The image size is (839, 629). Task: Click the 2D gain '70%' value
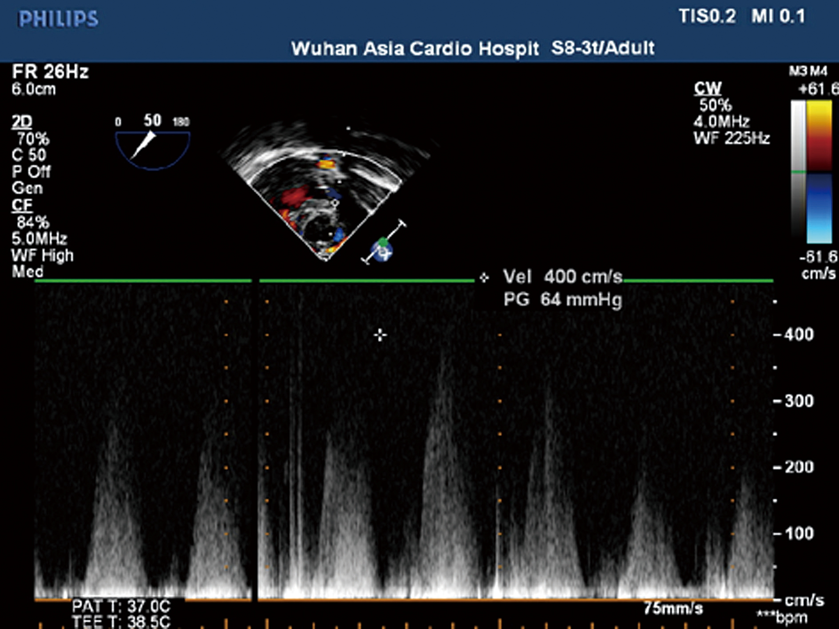pyautogui.click(x=33, y=139)
